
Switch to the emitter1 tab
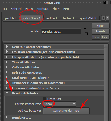click(52, 18)
